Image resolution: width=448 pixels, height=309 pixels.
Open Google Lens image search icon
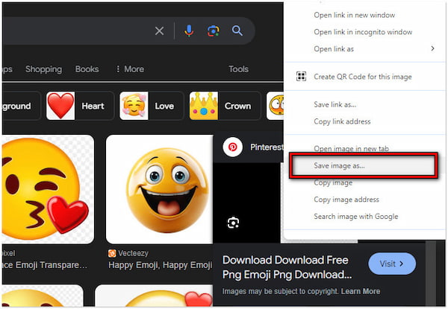tap(214, 31)
